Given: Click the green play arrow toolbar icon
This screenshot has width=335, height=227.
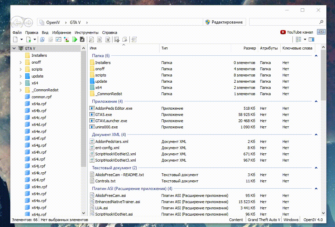Looking at the screenshot, I should [74, 39].
